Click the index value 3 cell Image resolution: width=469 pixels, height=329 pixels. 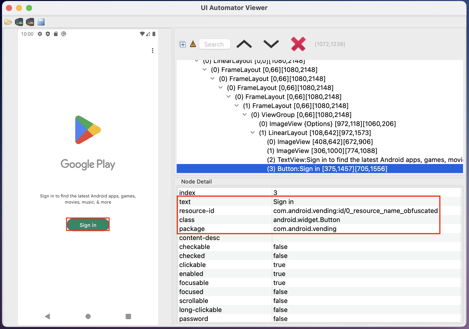pyautogui.click(x=366, y=193)
